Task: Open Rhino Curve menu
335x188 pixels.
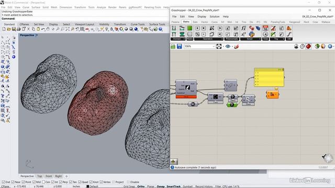Action: tap(26, 7)
